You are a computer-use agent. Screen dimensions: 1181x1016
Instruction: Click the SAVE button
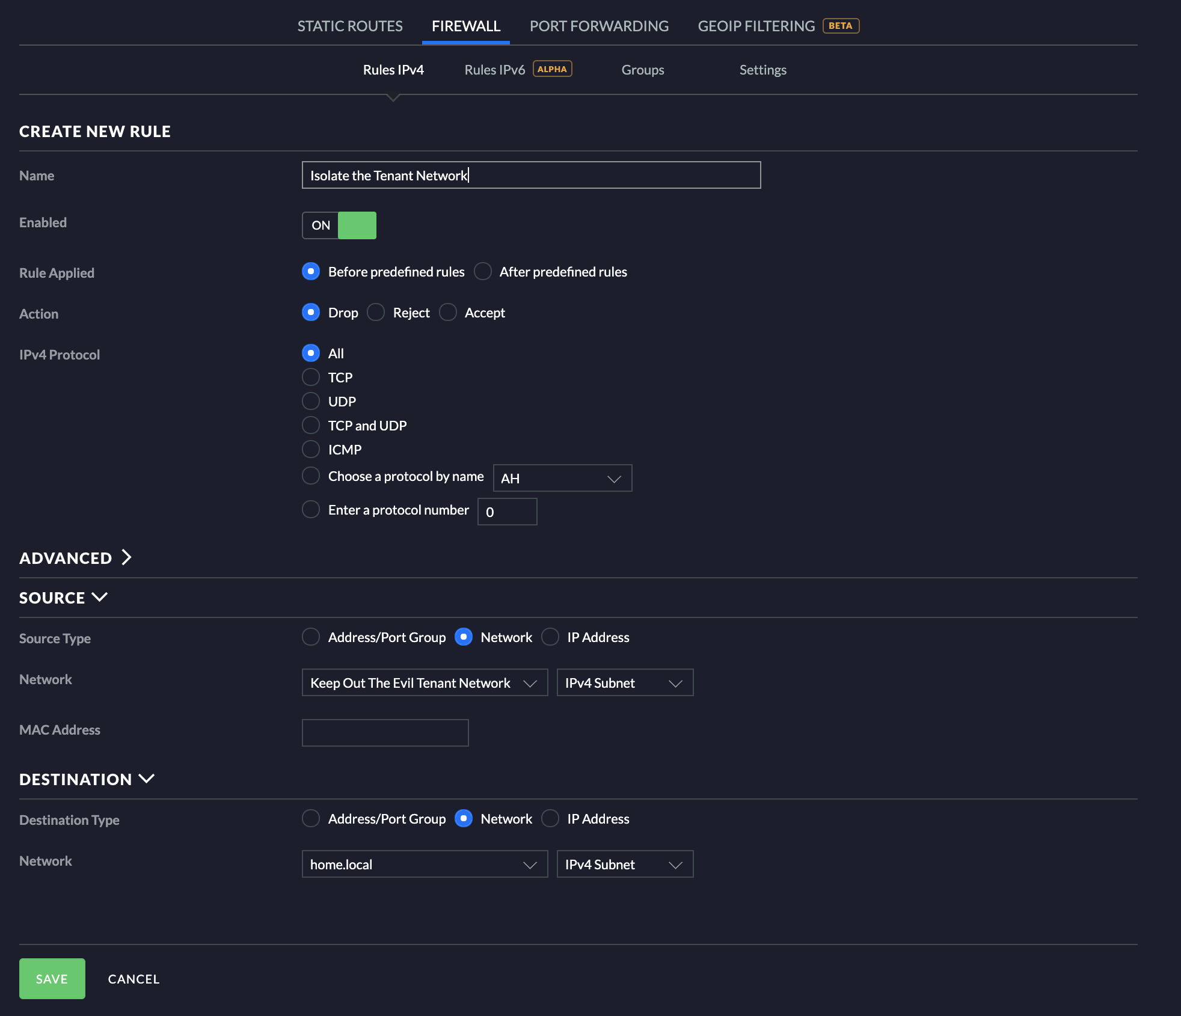click(x=52, y=979)
